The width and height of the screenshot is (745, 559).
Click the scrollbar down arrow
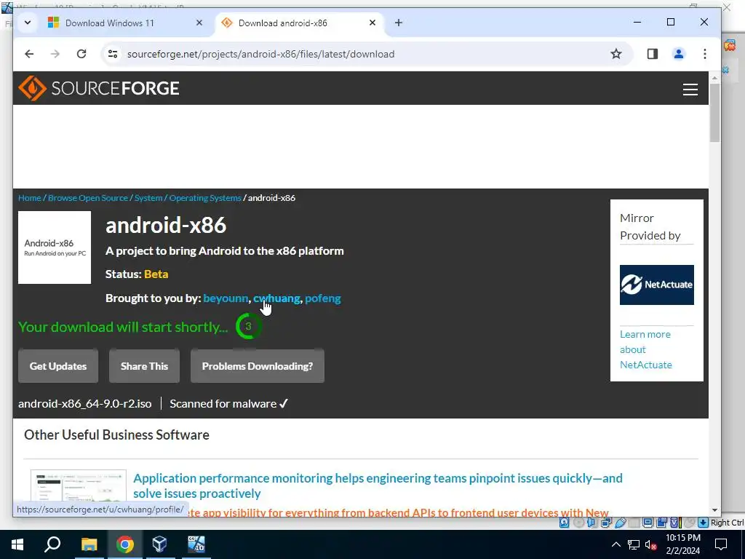coord(714,510)
